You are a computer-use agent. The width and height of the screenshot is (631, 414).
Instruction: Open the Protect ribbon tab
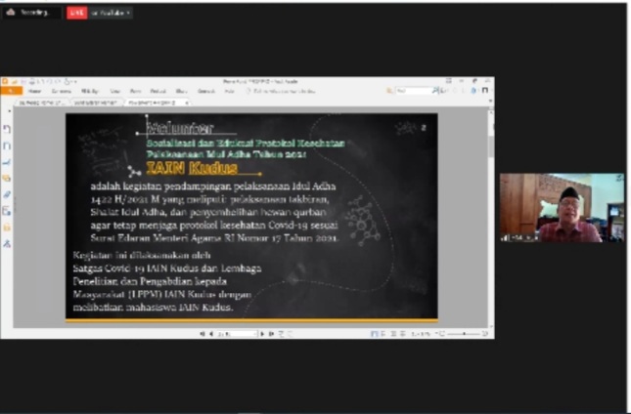158,91
